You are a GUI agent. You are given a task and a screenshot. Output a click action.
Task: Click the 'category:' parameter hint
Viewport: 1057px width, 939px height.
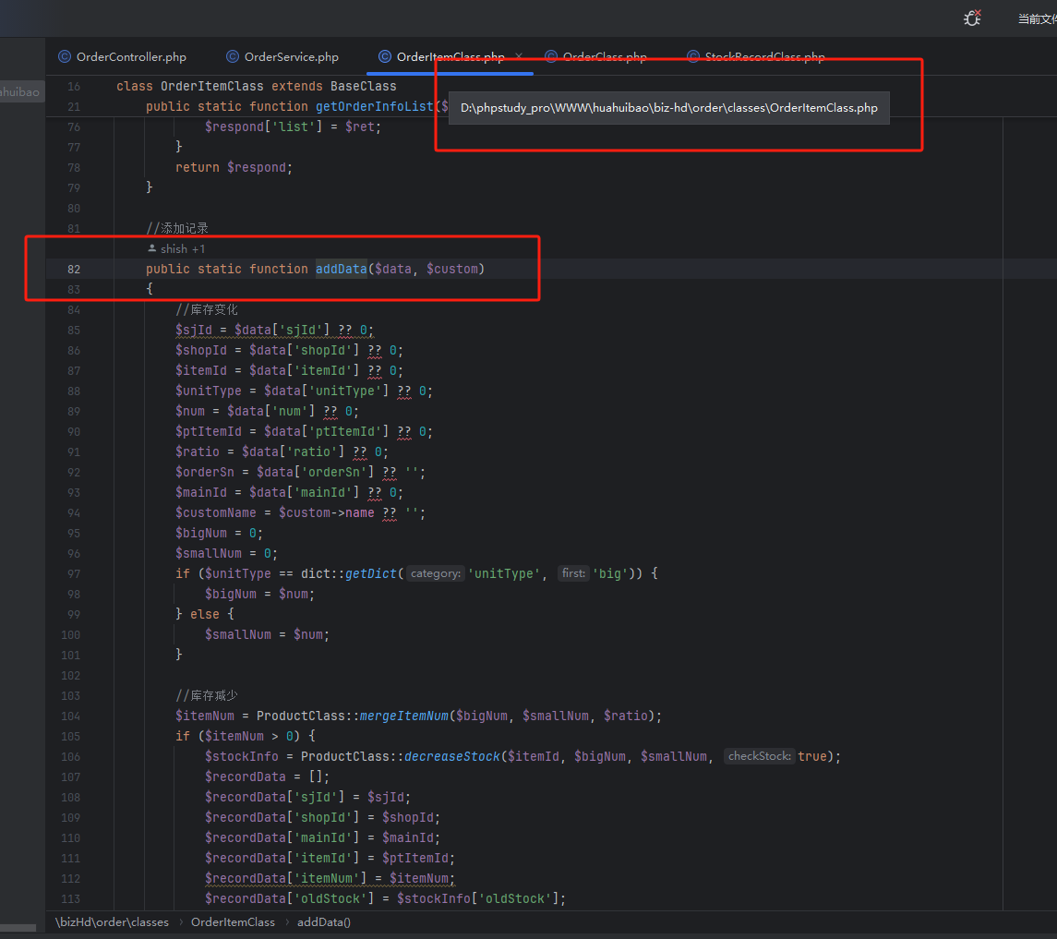pyautogui.click(x=436, y=573)
